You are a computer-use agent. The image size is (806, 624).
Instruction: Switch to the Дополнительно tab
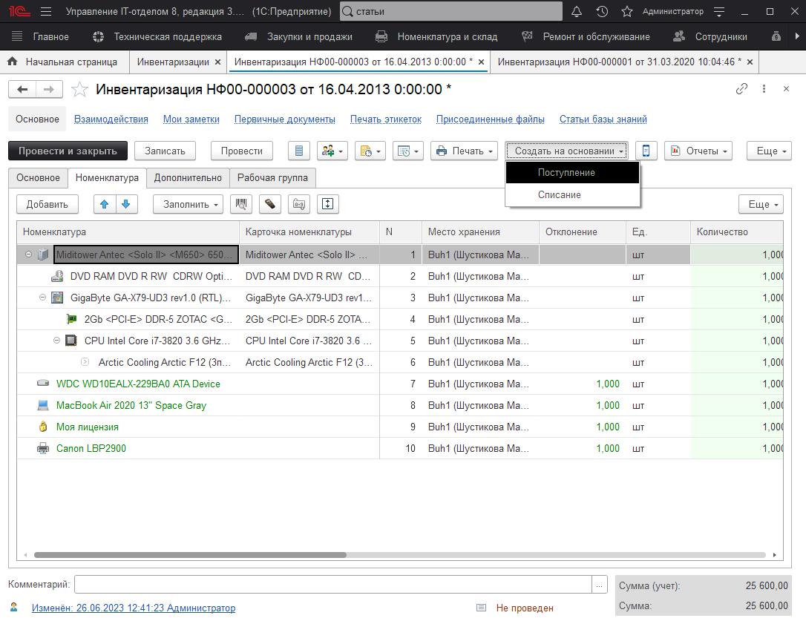188,178
